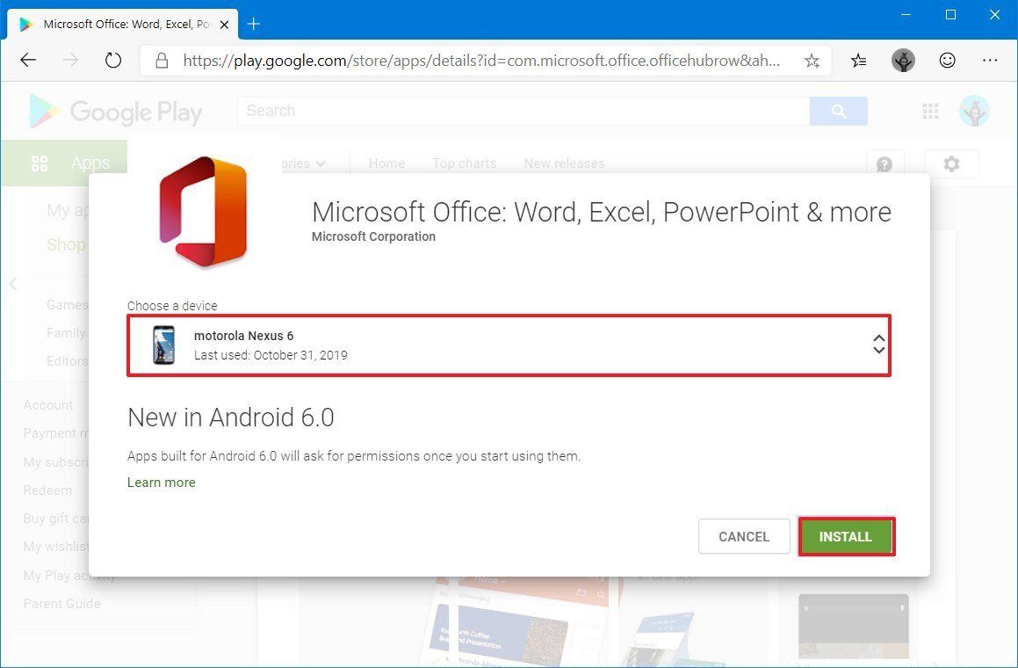Switch to the Top charts tab

pyautogui.click(x=464, y=163)
